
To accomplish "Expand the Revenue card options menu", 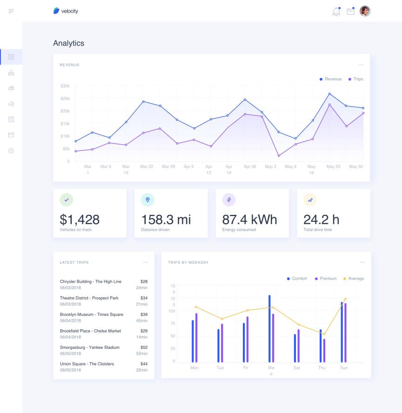I will (x=361, y=65).
